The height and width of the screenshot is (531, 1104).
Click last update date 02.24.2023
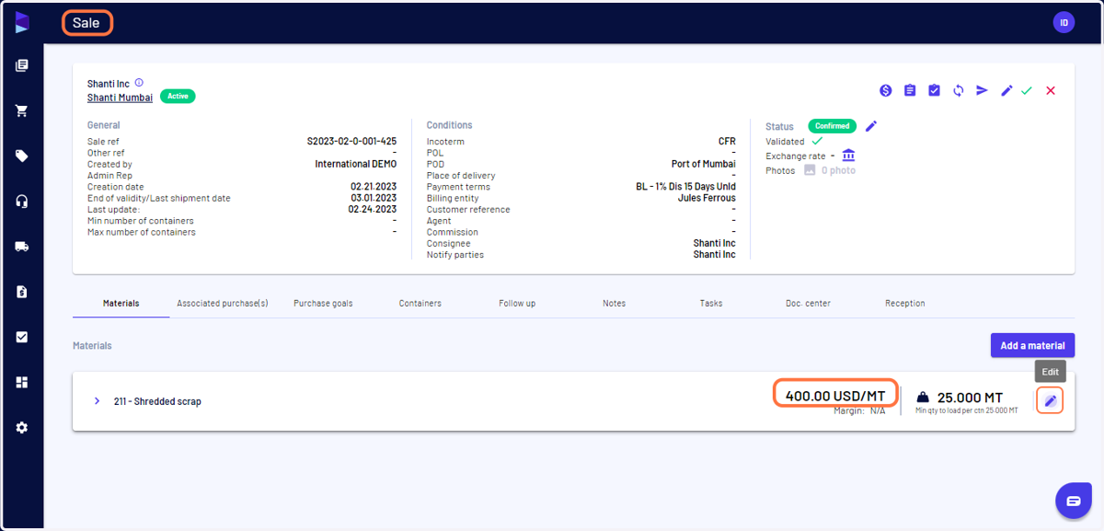coord(373,209)
